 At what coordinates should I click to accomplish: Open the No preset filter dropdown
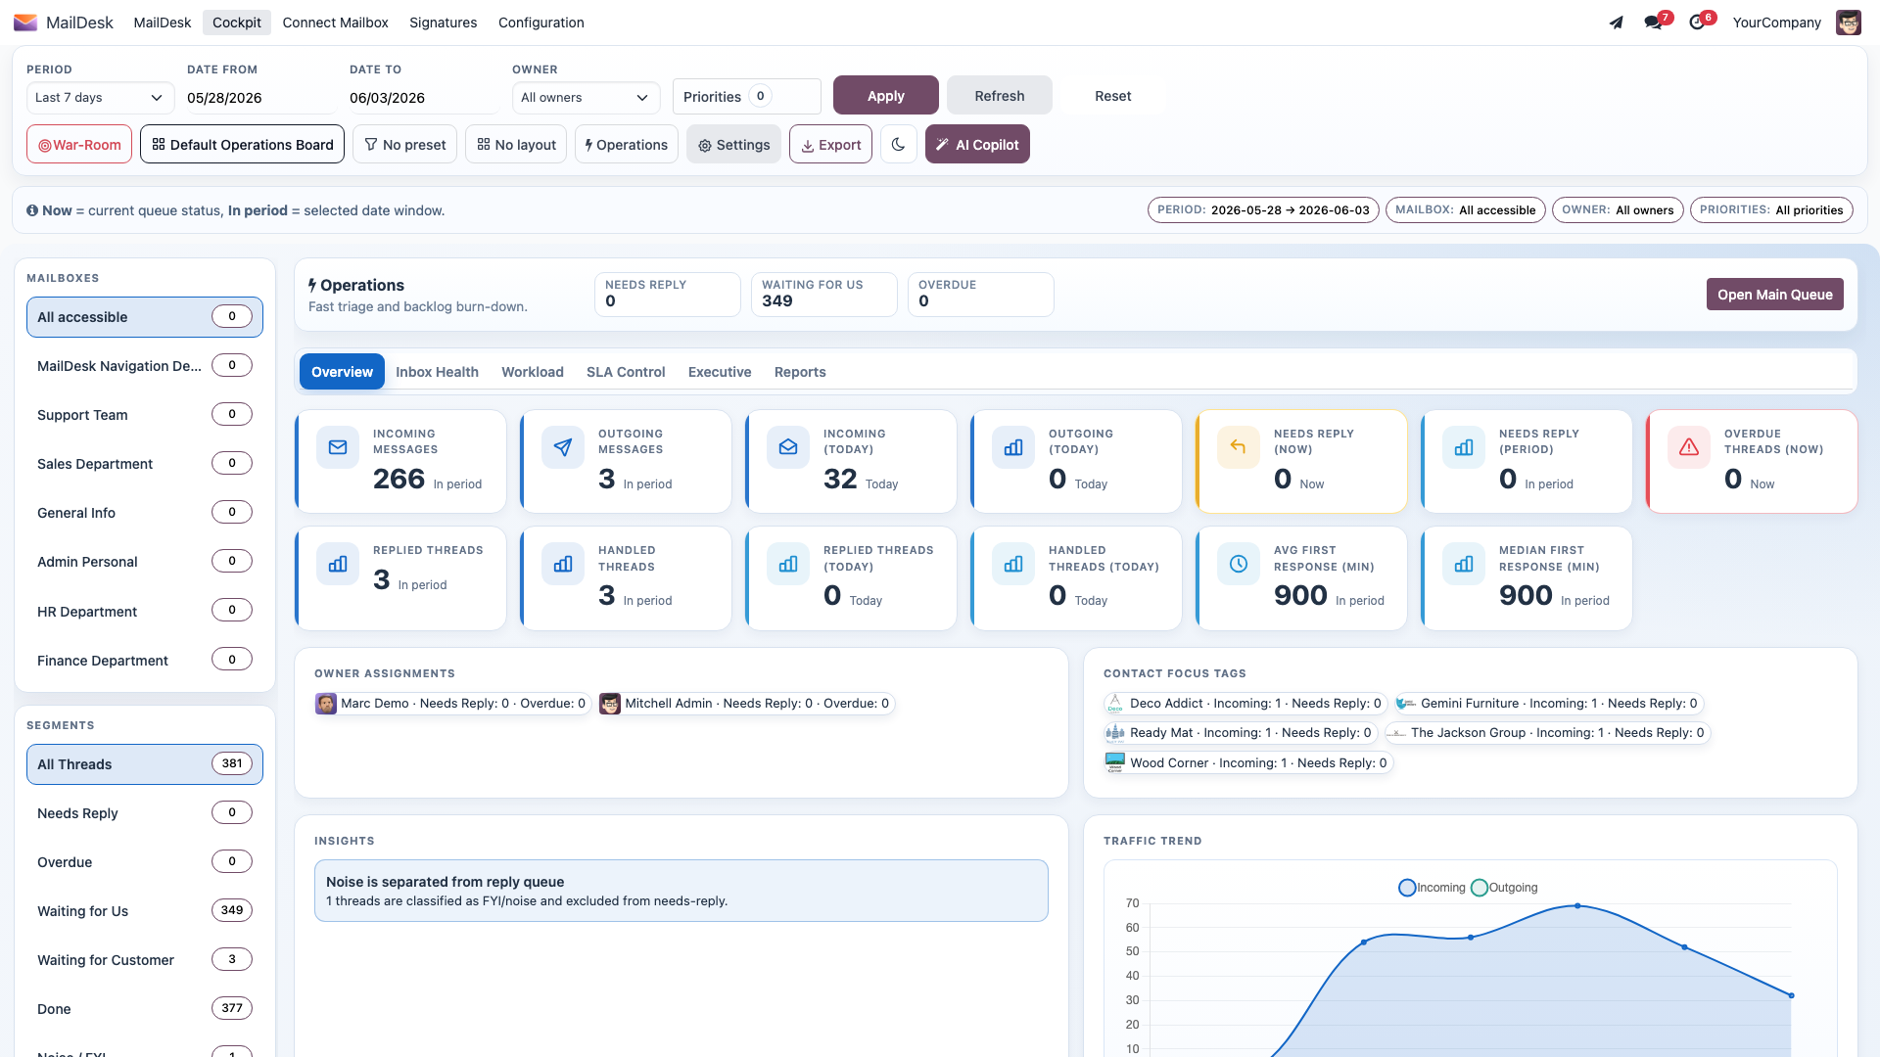(x=404, y=144)
